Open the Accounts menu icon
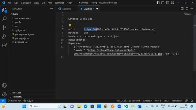The width and height of the screenshot is (196, 110). pos(4,86)
